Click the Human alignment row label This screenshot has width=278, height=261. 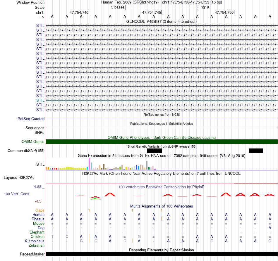click(38, 215)
